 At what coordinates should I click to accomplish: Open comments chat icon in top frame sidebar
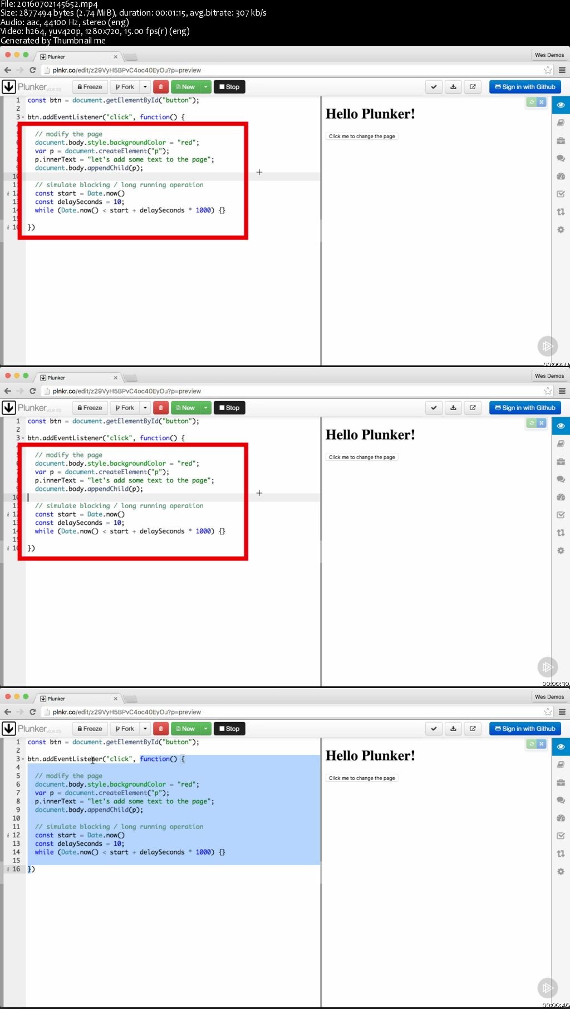(561, 158)
